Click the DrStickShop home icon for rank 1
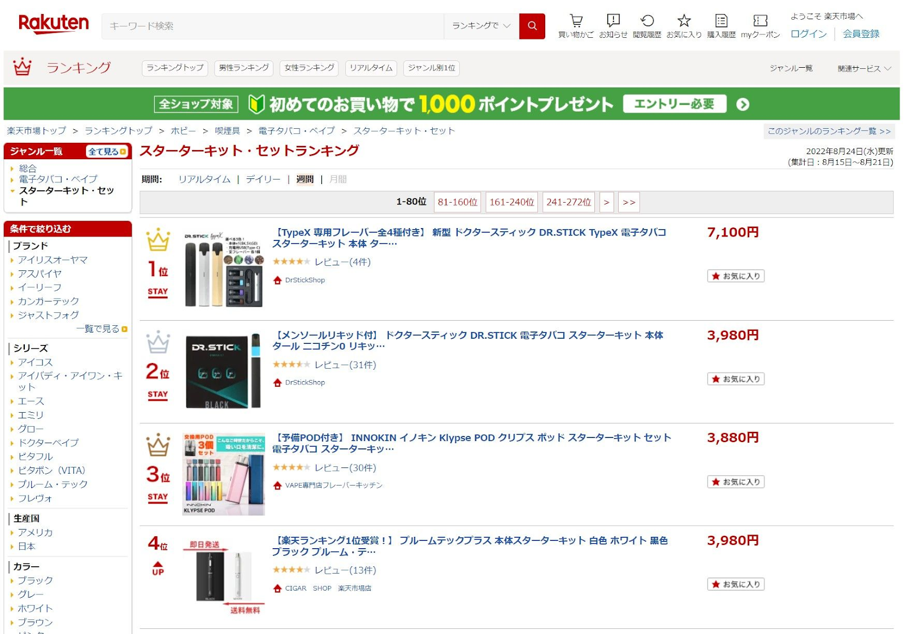Screen dimensions: 904x634 [x=277, y=280]
